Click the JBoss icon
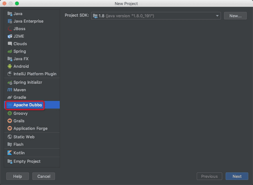253x185 pixels. (x=10, y=29)
